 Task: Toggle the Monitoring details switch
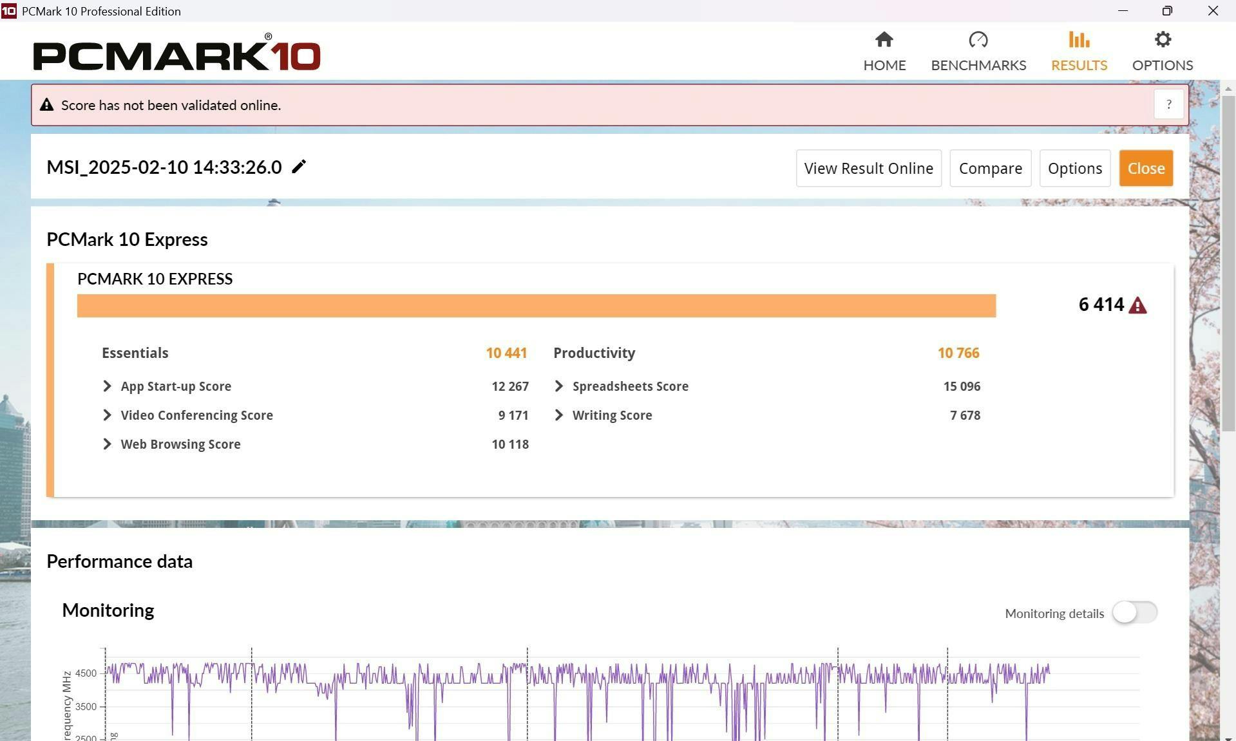coord(1135,612)
